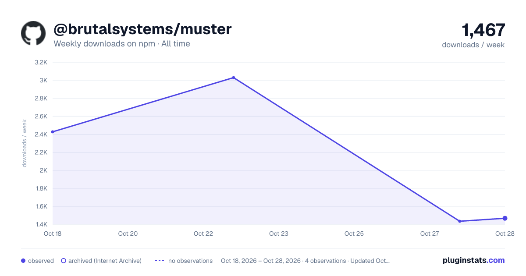Click the 3K y-axis label
526x276 pixels.
(43, 80)
